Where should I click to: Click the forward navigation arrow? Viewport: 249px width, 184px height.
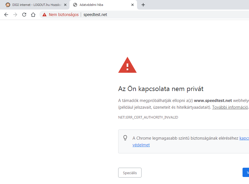pos(15,15)
